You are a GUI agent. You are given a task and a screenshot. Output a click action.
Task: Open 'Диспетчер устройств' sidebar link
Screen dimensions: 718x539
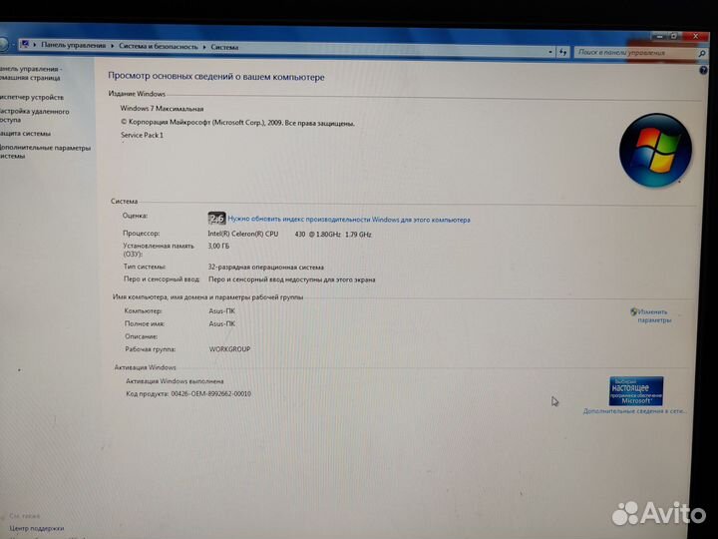32,97
